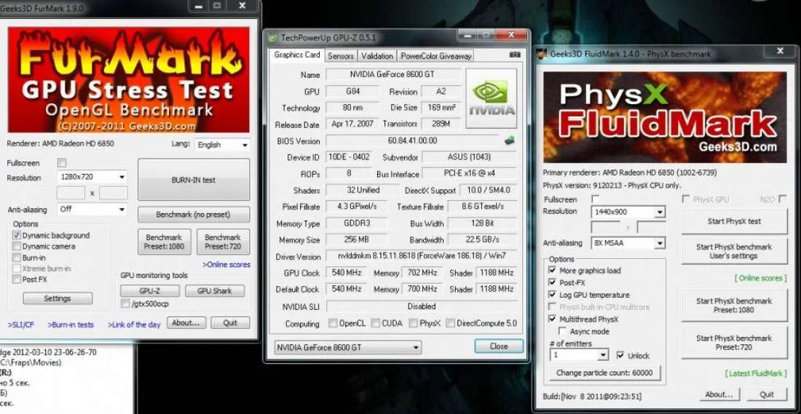
Task: Click FurMark Quit button
Action: coord(230,322)
